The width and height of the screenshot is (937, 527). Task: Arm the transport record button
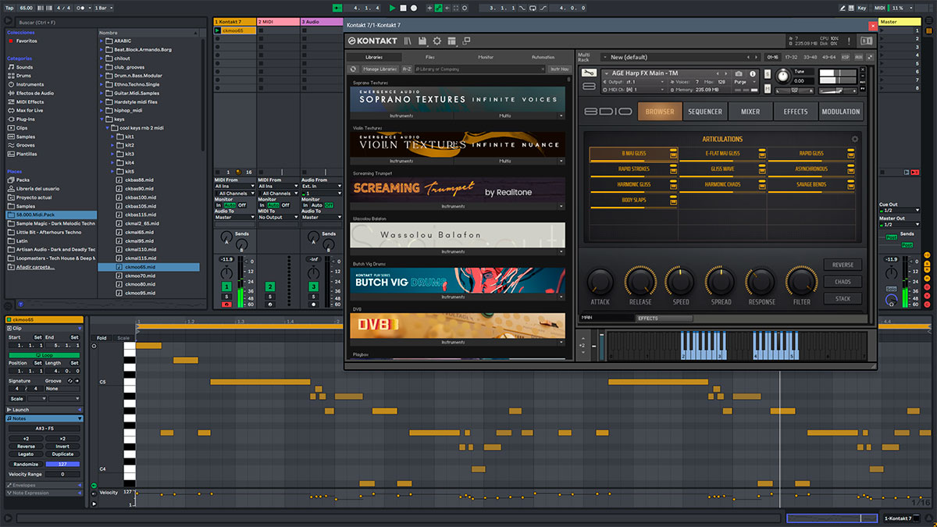(414, 8)
